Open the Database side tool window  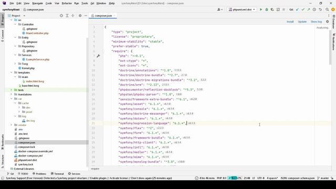click(334, 22)
